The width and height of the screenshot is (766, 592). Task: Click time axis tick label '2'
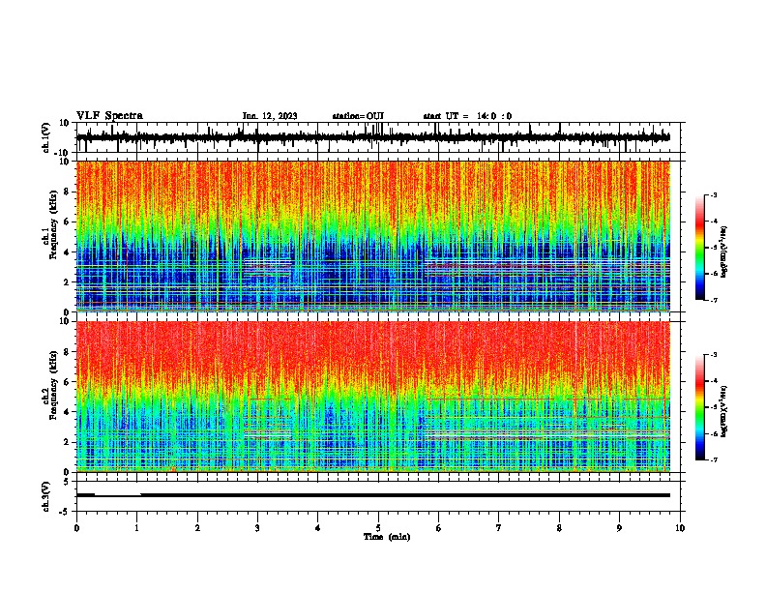click(197, 528)
